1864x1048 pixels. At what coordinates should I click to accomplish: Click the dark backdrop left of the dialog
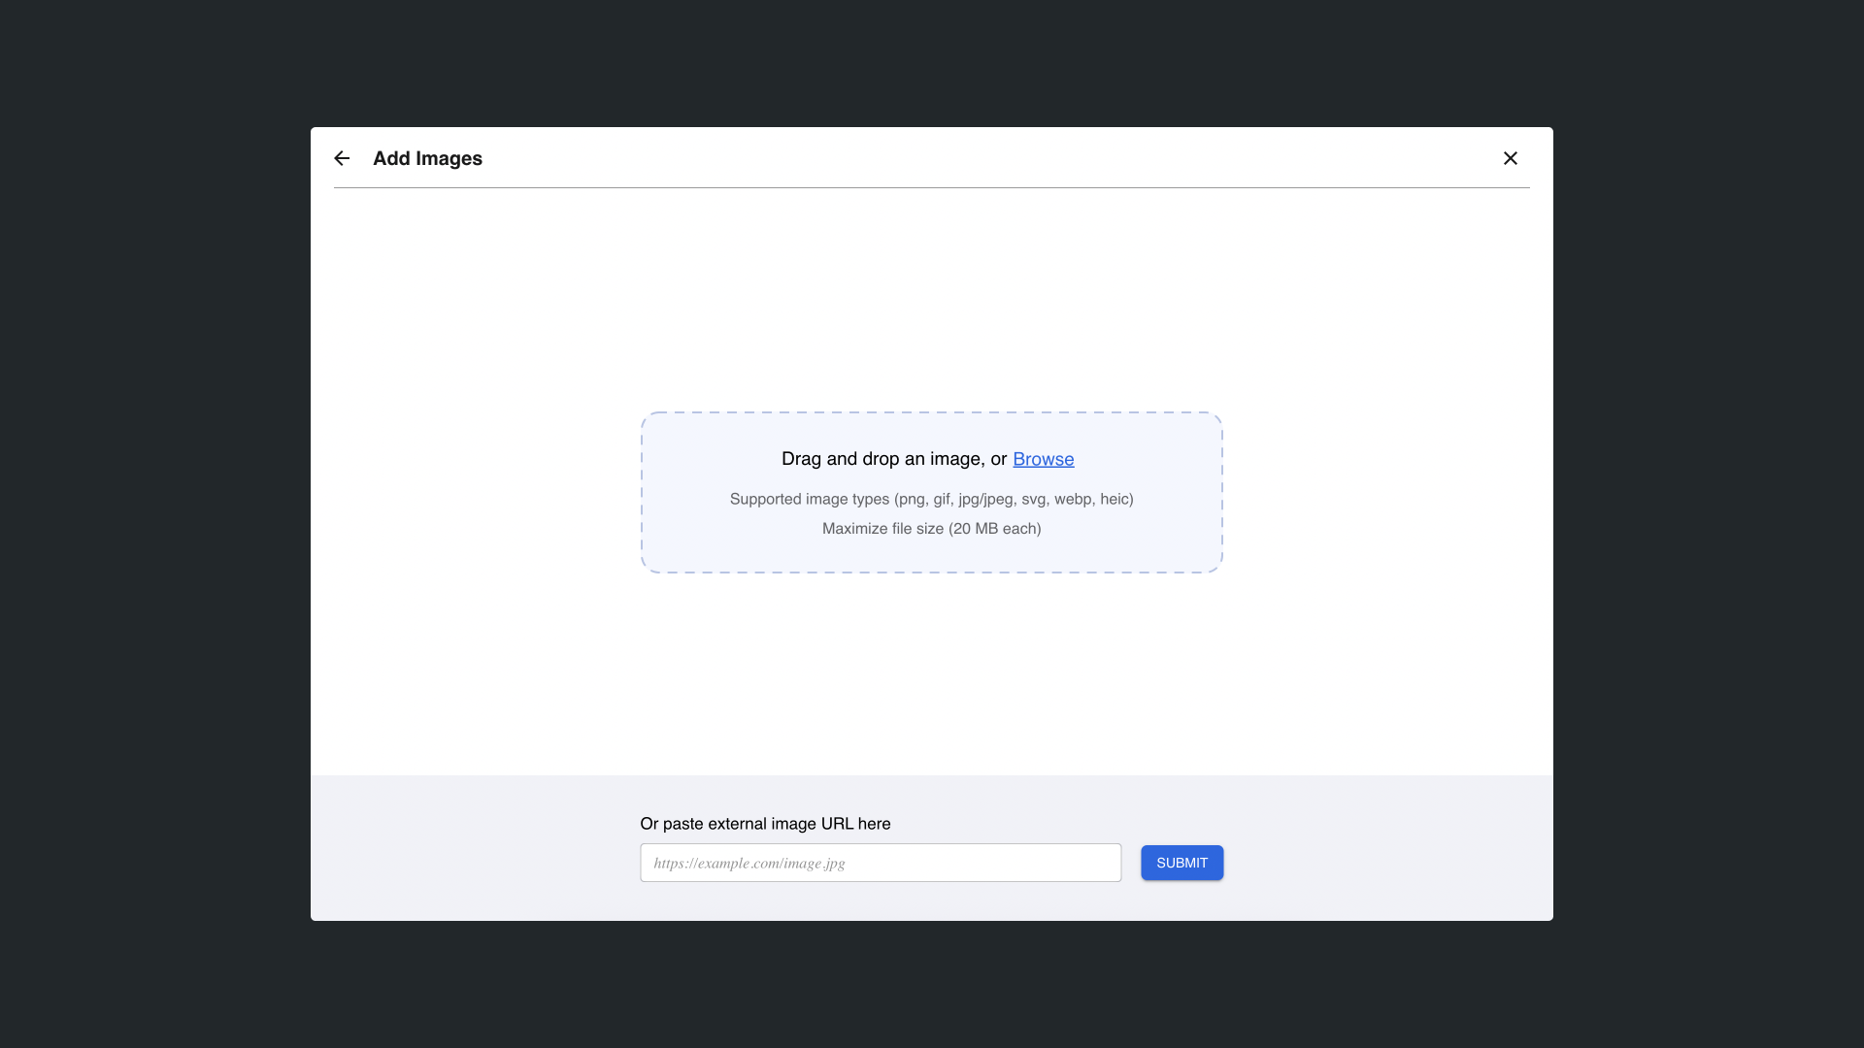[155, 524]
